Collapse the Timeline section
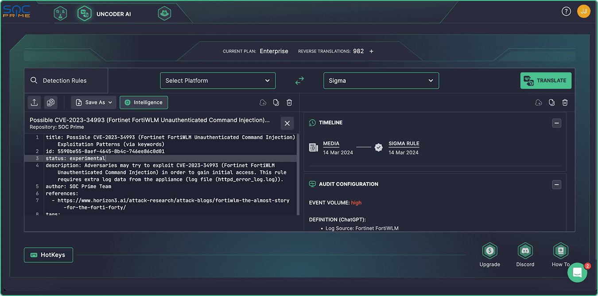This screenshot has width=598, height=296. [557, 123]
